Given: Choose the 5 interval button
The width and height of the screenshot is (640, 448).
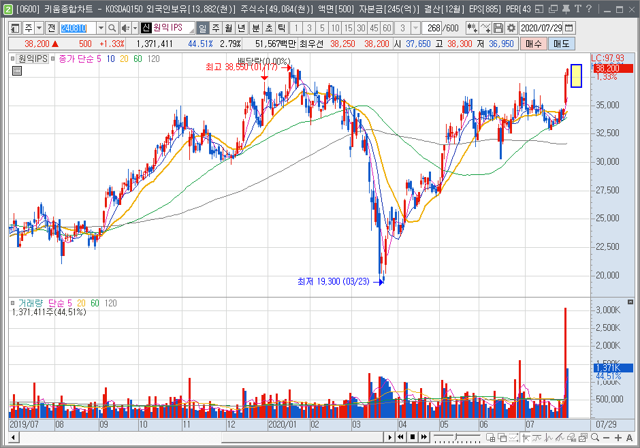Looking at the screenshot, I should (x=323, y=28).
